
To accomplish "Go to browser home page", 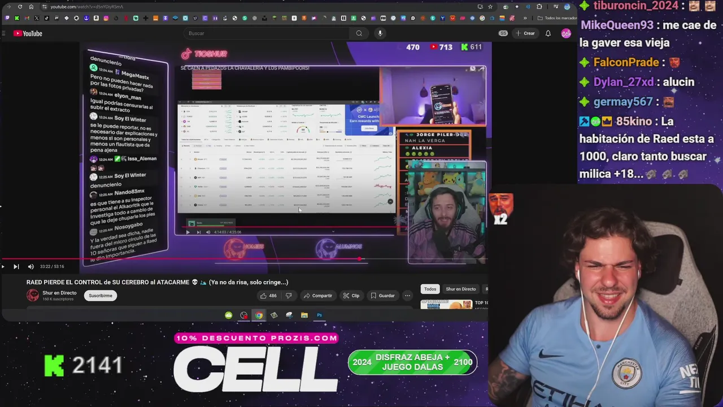I will coord(31,7).
